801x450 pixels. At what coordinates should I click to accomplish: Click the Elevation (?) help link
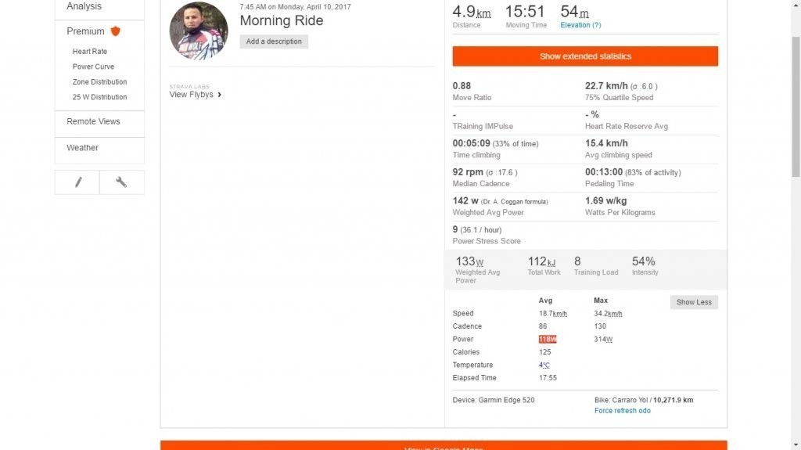coord(580,25)
